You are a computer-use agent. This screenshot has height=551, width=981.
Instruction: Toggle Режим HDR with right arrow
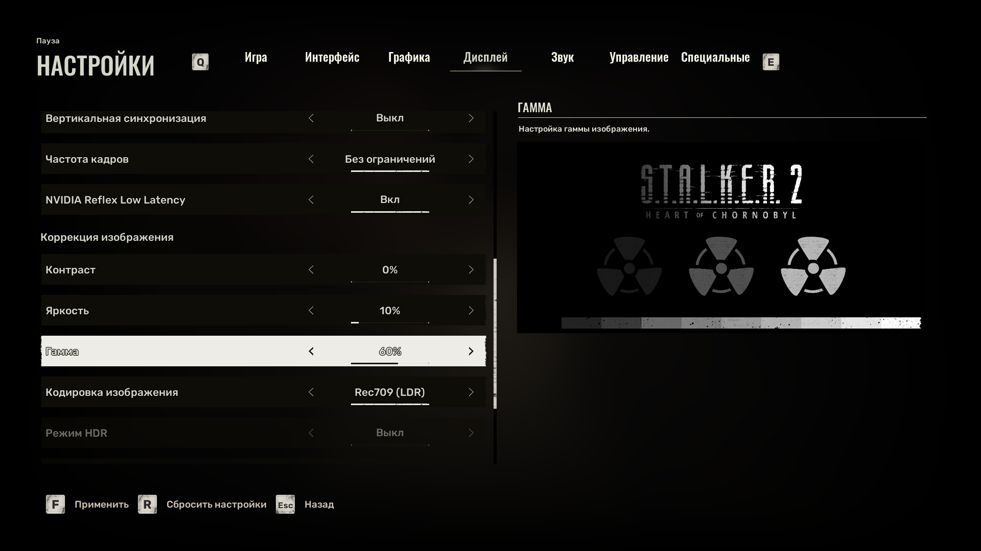471,433
